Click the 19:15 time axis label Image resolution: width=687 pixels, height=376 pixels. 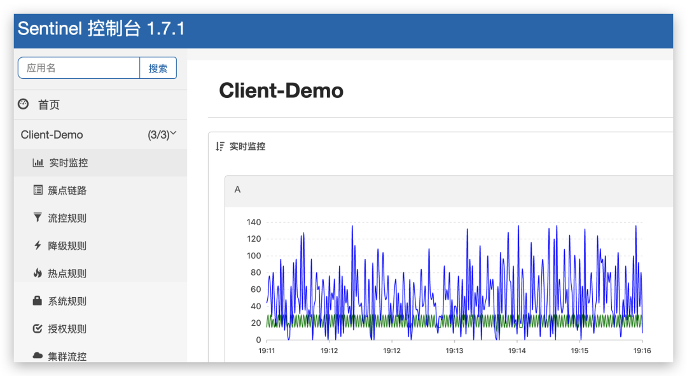point(579,351)
